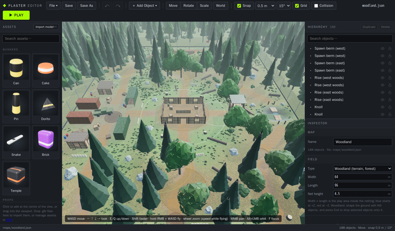Screen dimensions: 395x231
Task: Click the redo arrow button
Action: click(x=118, y=6)
